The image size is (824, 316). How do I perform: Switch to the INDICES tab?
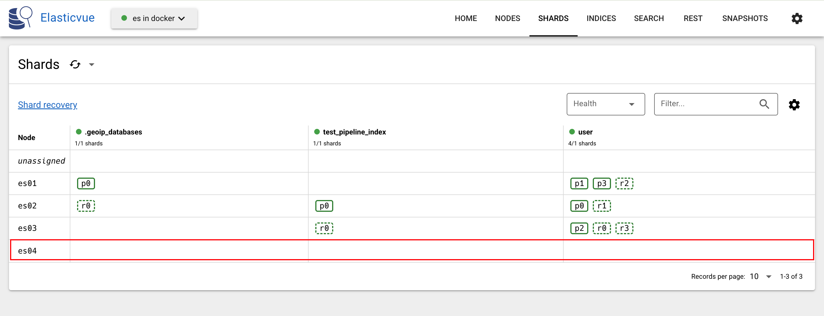(601, 18)
